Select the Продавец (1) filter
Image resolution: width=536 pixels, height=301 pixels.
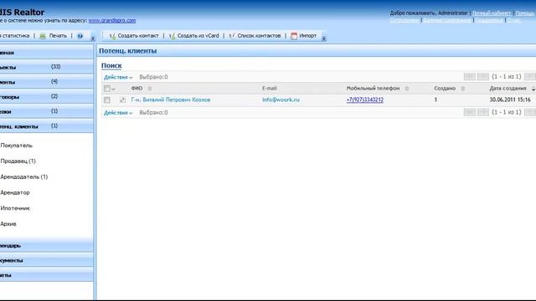[18, 161]
